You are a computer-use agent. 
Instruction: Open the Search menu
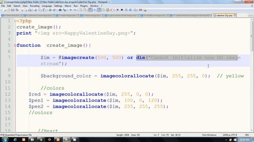click(17, 6)
